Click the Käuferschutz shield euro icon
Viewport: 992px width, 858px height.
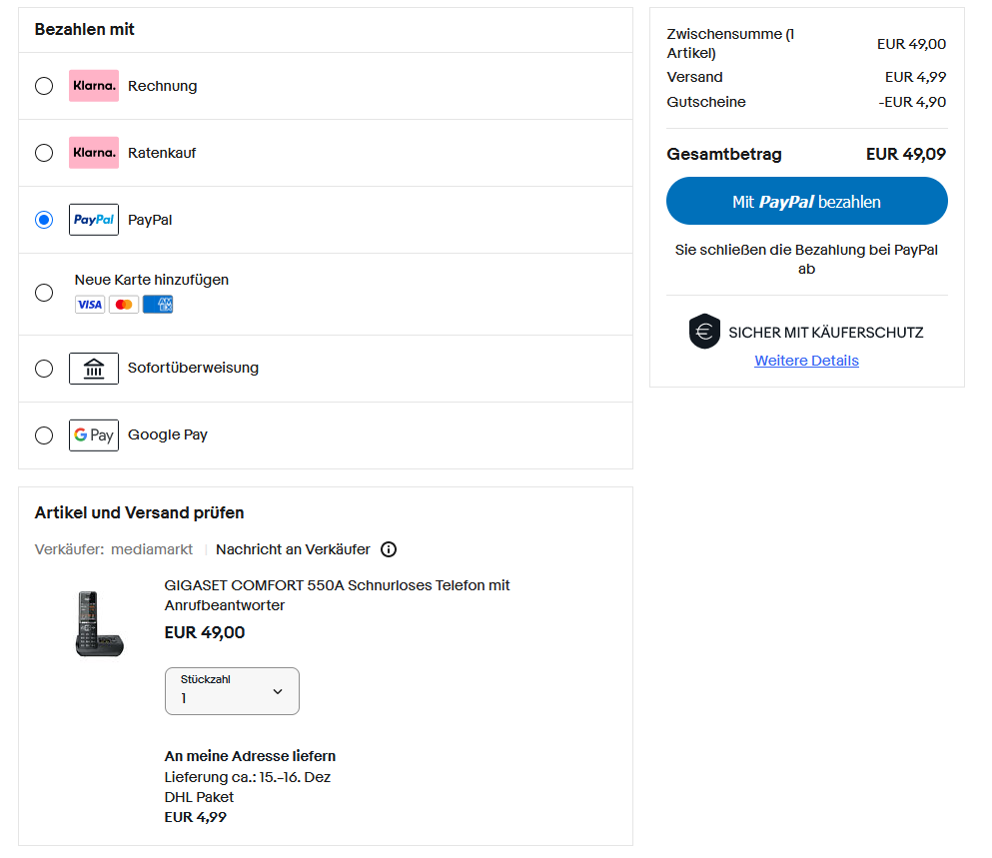point(704,332)
